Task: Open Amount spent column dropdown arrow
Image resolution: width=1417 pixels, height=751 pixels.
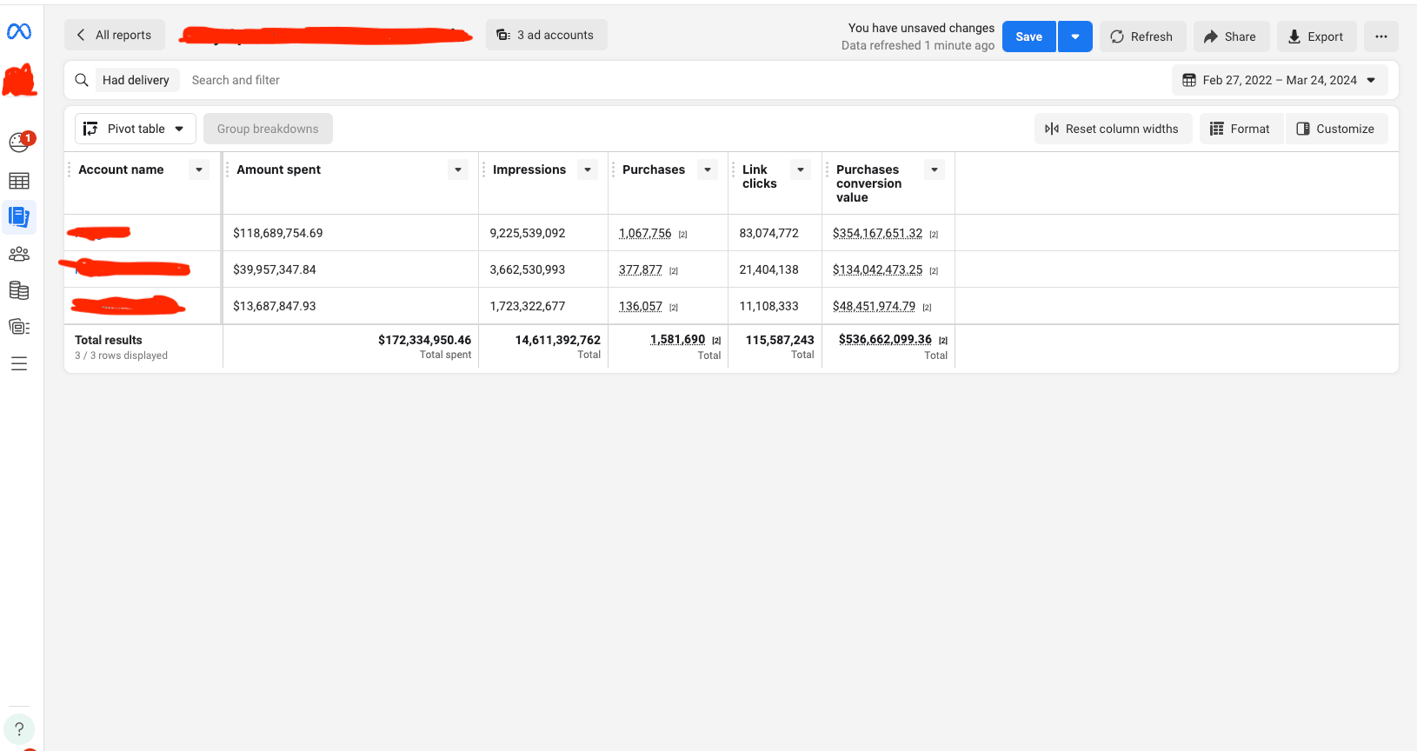Action: click(458, 169)
